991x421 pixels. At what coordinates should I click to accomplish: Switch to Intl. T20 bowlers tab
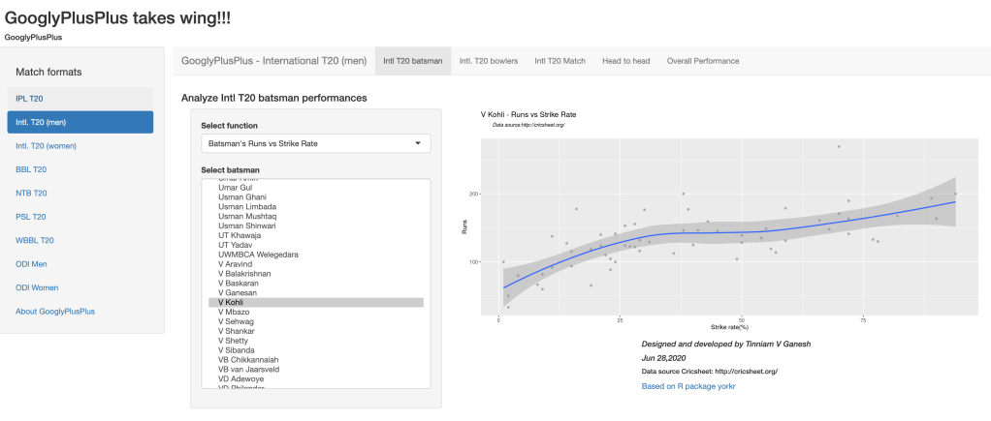pyautogui.click(x=488, y=61)
